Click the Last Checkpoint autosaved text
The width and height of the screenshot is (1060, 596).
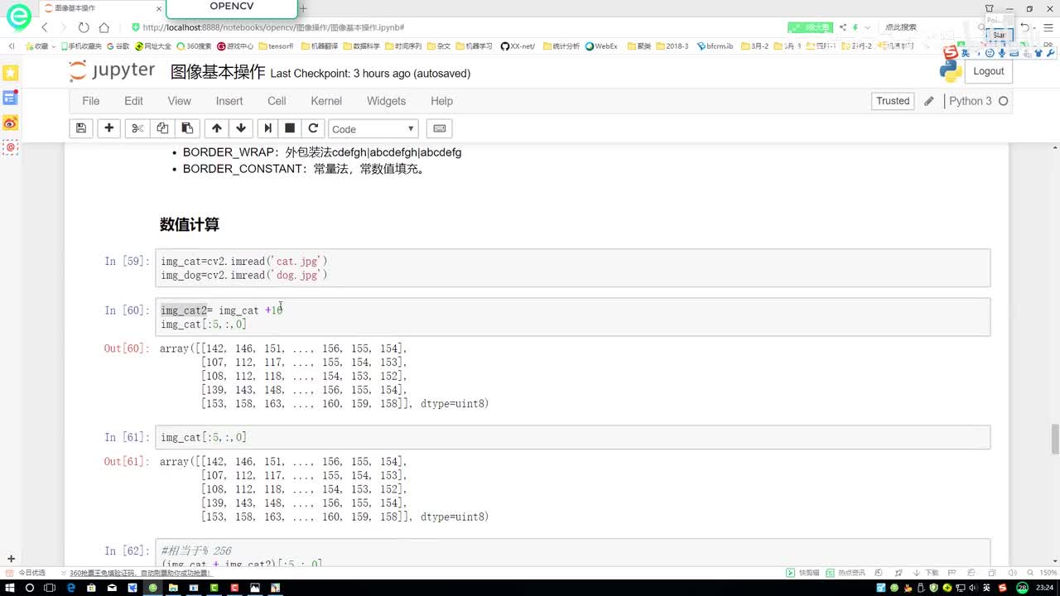point(370,74)
